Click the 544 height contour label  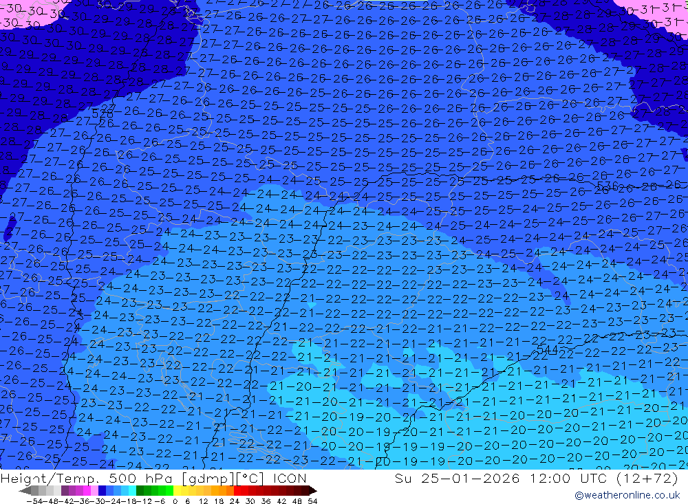coord(547,349)
